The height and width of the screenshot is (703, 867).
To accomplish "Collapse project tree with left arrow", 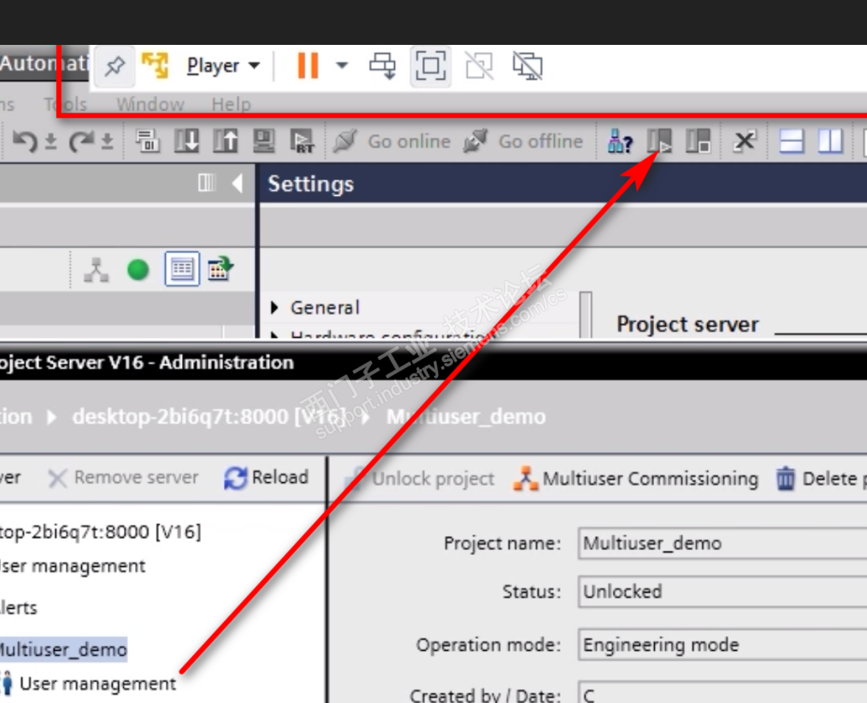I will pyautogui.click(x=238, y=183).
